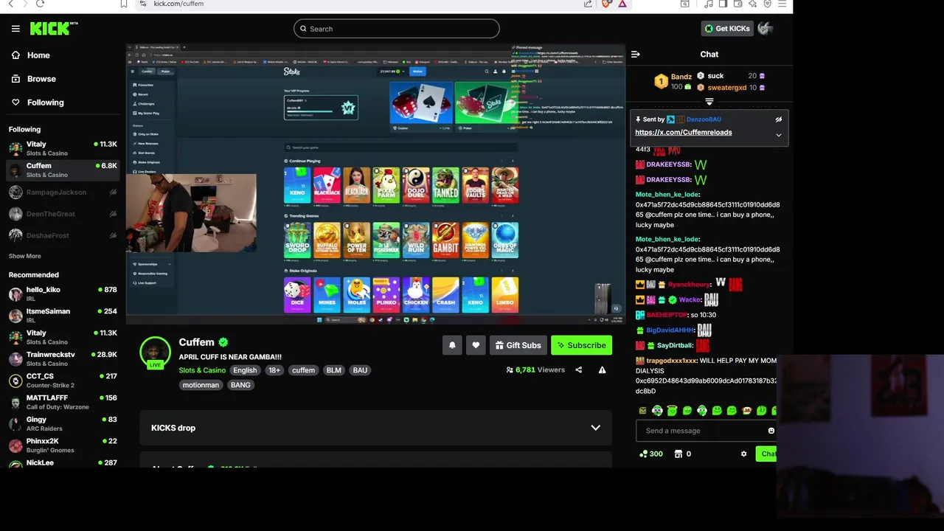Toggle stream notifications bell
The image size is (944, 531).
(x=452, y=345)
